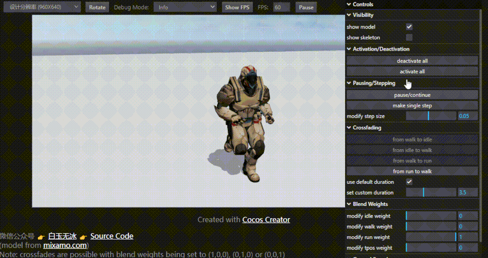488x258 pixels.
Task: Adjust the modify run weight slider
Action: pos(431,237)
